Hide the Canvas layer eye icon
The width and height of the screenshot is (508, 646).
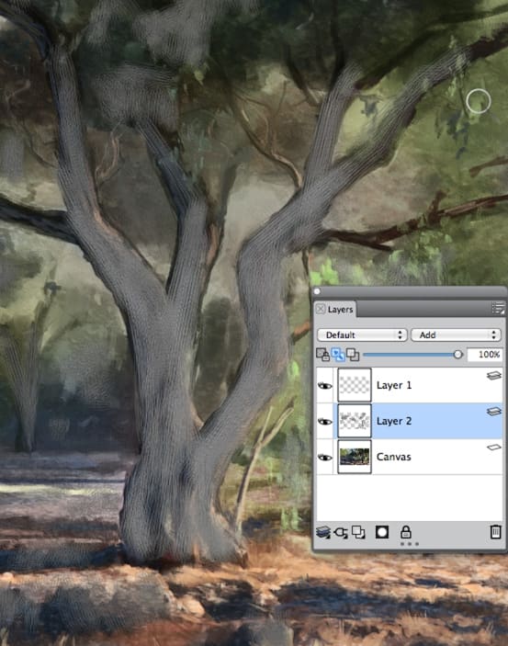point(324,458)
